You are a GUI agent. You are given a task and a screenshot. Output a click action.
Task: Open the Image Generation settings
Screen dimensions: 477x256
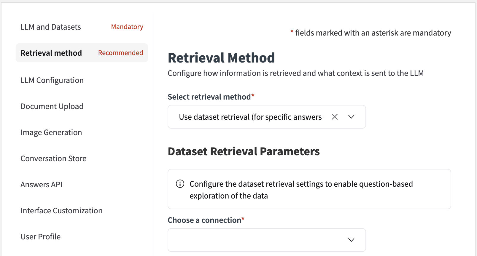tap(51, 132)
